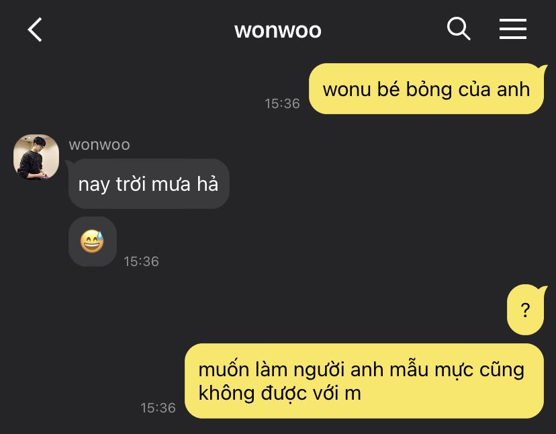
Task: Select the 'muốn làm người anh mẫu mực' message
Action: [364, 381]
